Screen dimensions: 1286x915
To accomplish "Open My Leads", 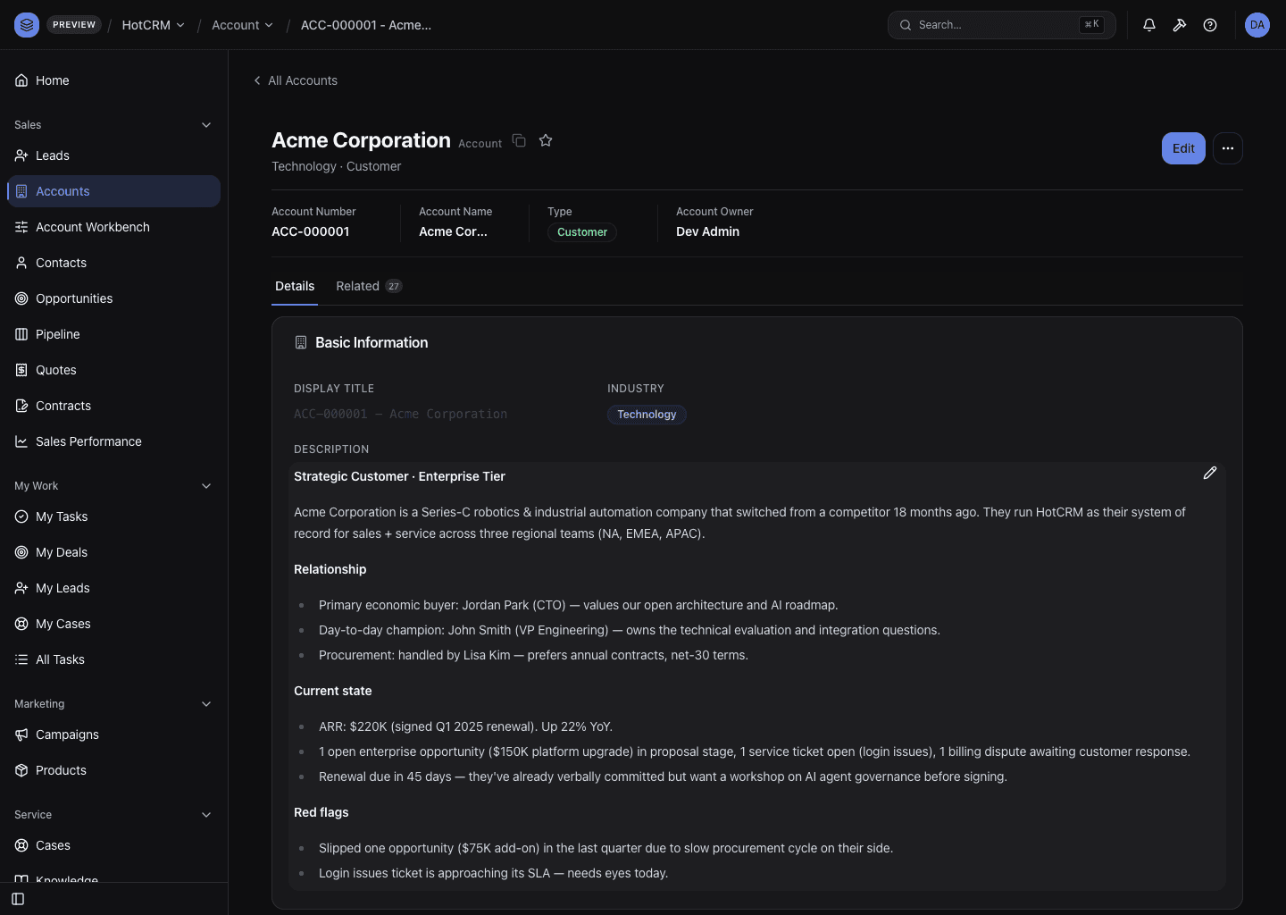I will click(x=113, y=588).
